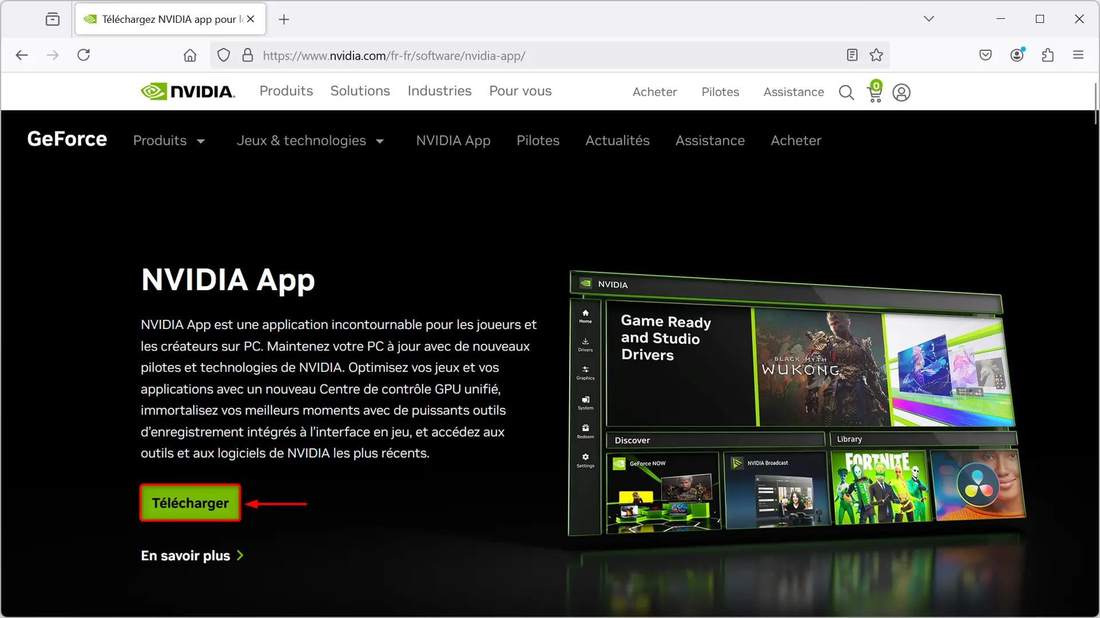This screenshot has height=618, width=1100.
Task: Click the page vertical scrollbar
Action: click(1095, 104)
